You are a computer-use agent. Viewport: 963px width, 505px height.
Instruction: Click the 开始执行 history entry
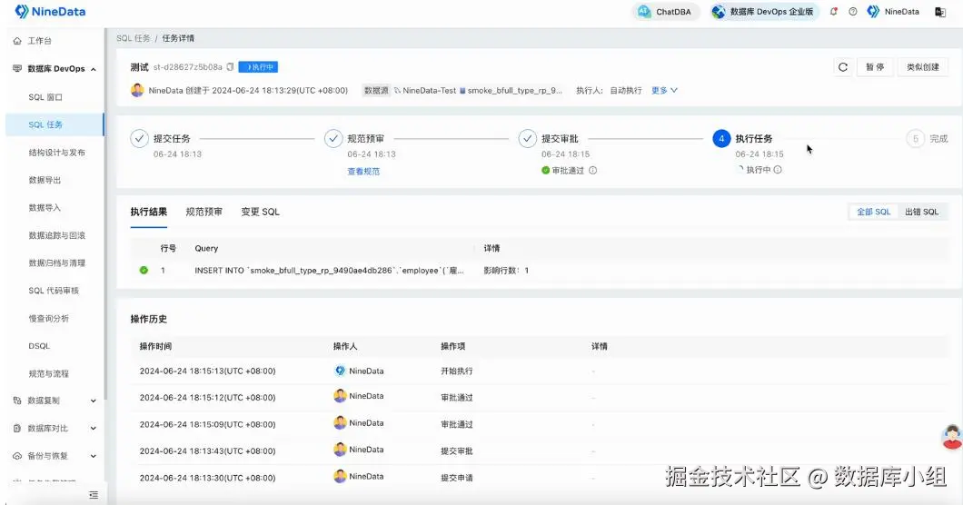(456, 371)
